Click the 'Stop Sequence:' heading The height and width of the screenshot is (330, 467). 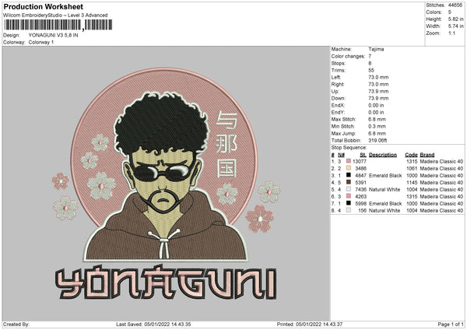(x=349, y=148)
